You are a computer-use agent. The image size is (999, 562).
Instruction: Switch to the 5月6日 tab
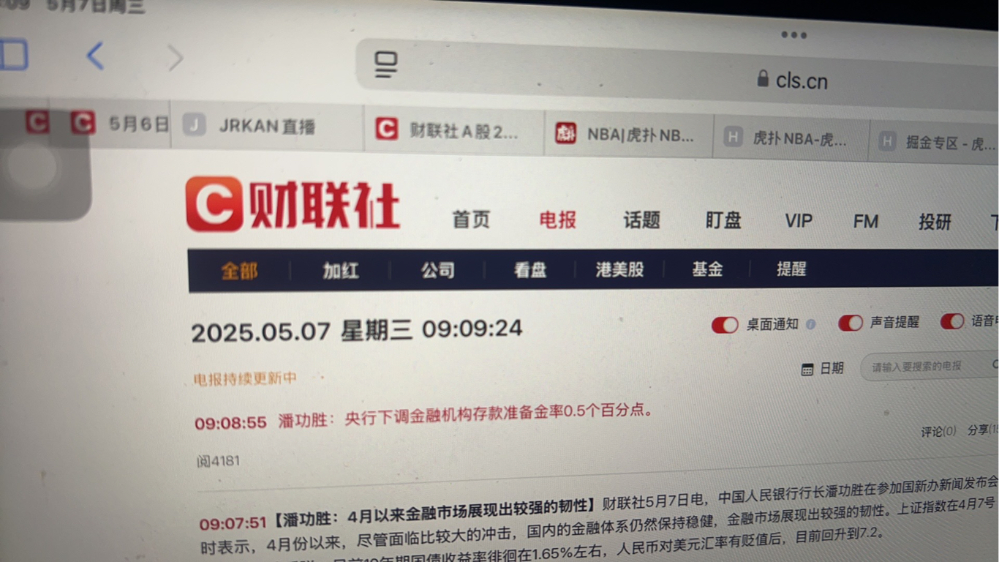click(121, 124)
